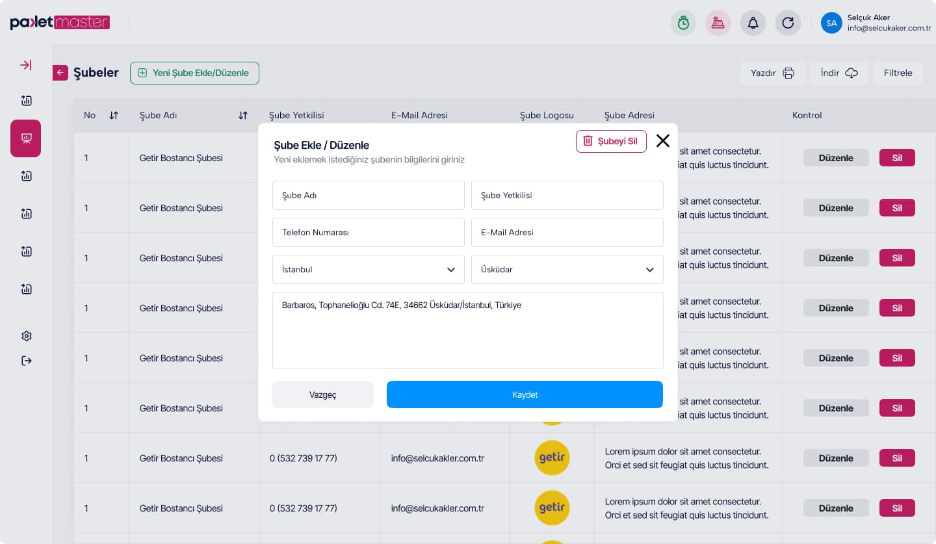This screenshot has width=936, height=544.
Task: Close the Şube Ekle / Düzenle dialog
Action: click(662, 140)
